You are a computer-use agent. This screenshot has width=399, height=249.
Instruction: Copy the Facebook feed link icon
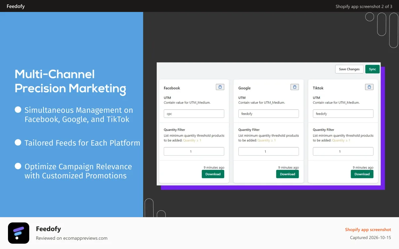tap(220, 87)
